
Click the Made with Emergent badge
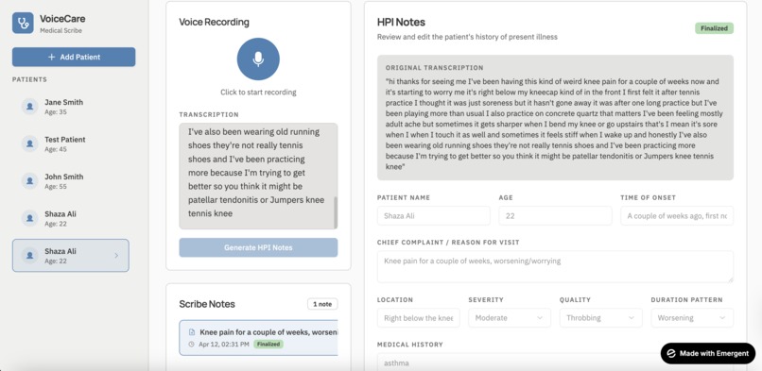click(x=707, y=354)
